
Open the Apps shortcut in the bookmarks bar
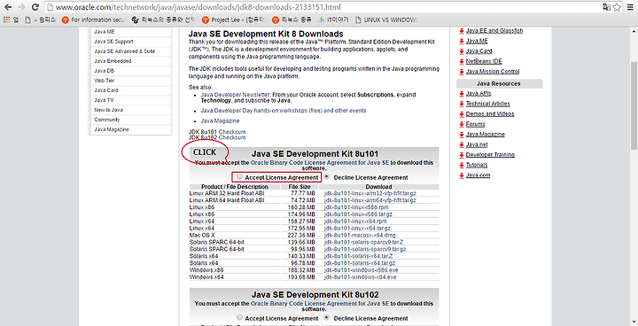(11, 19)
